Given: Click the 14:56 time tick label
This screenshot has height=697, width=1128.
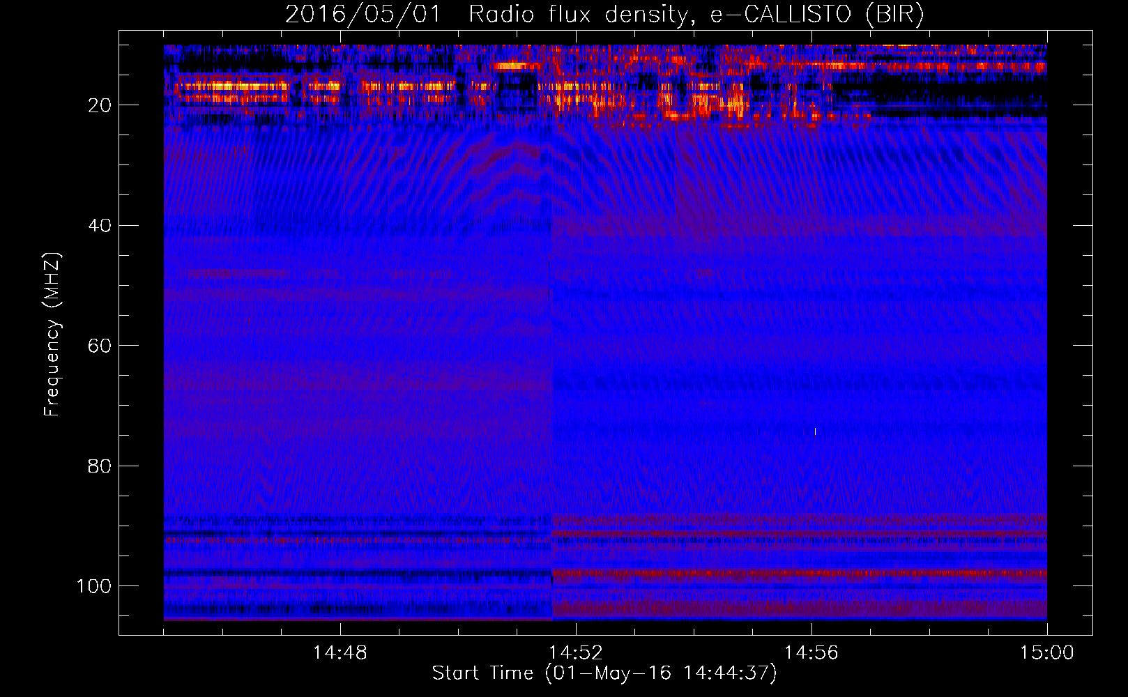Looking at the screenshot, I should 811,652.
